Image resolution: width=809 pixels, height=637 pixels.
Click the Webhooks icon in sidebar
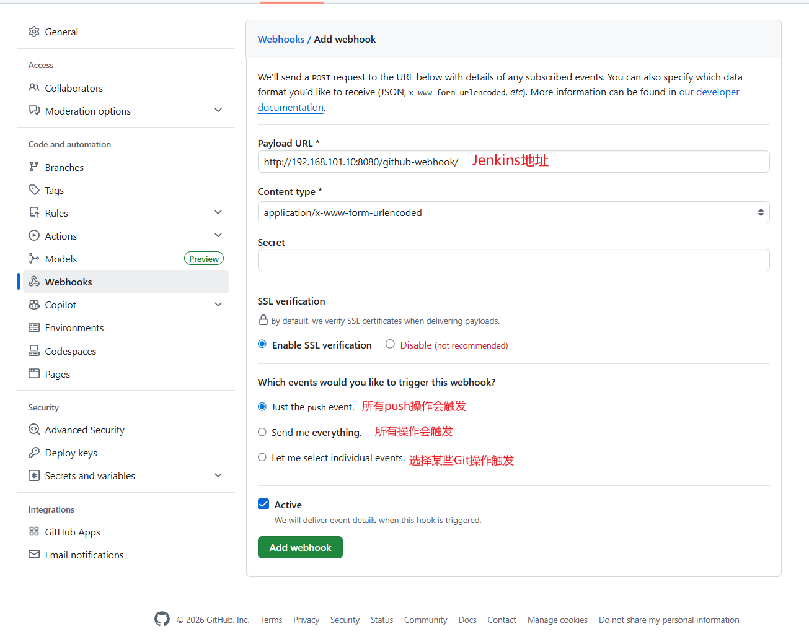coord(34,282)
